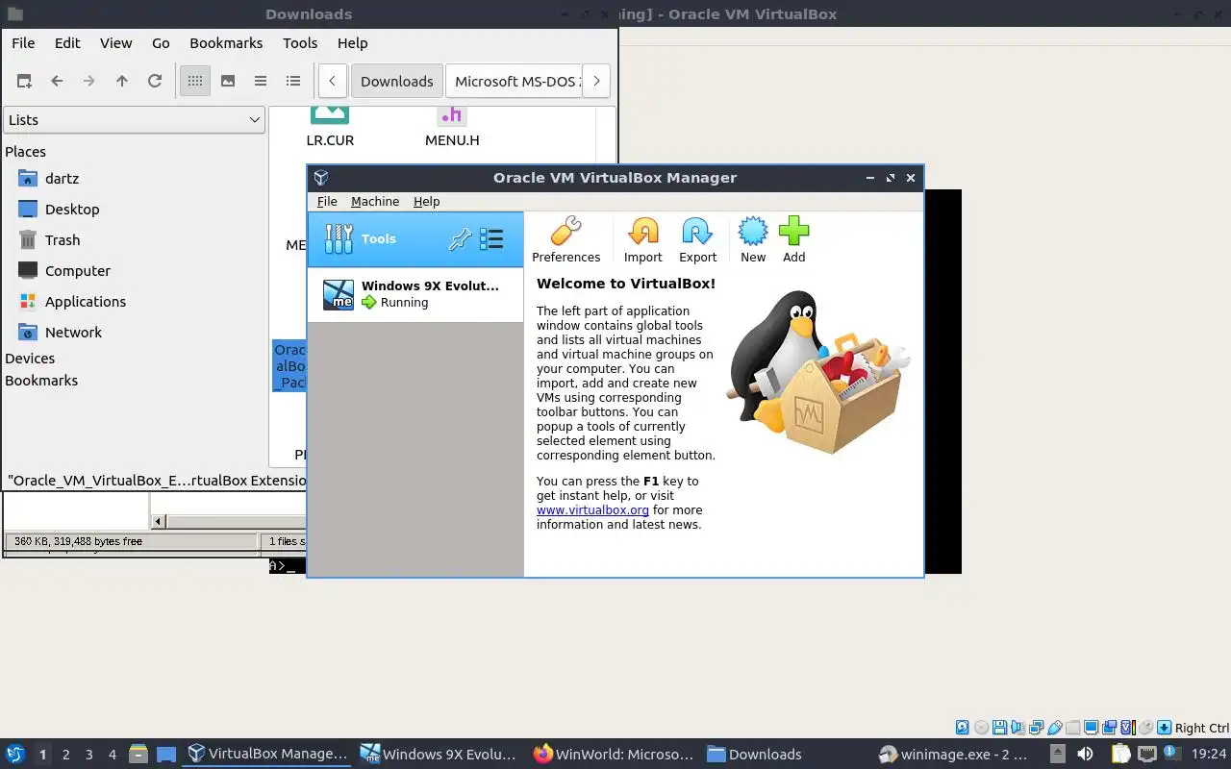The height and width of the screenshot is (769, 1231).
Task: Go back in the file manager
Action: pos(57,82)
